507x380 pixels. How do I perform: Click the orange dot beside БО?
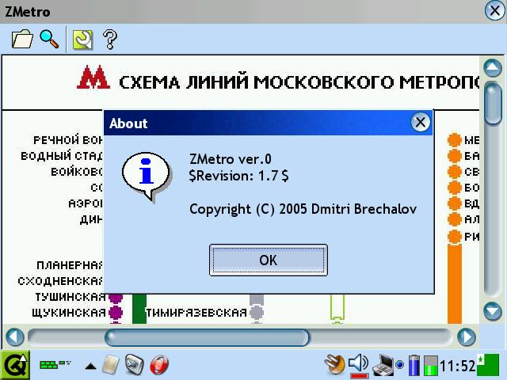tap(454, 188)
